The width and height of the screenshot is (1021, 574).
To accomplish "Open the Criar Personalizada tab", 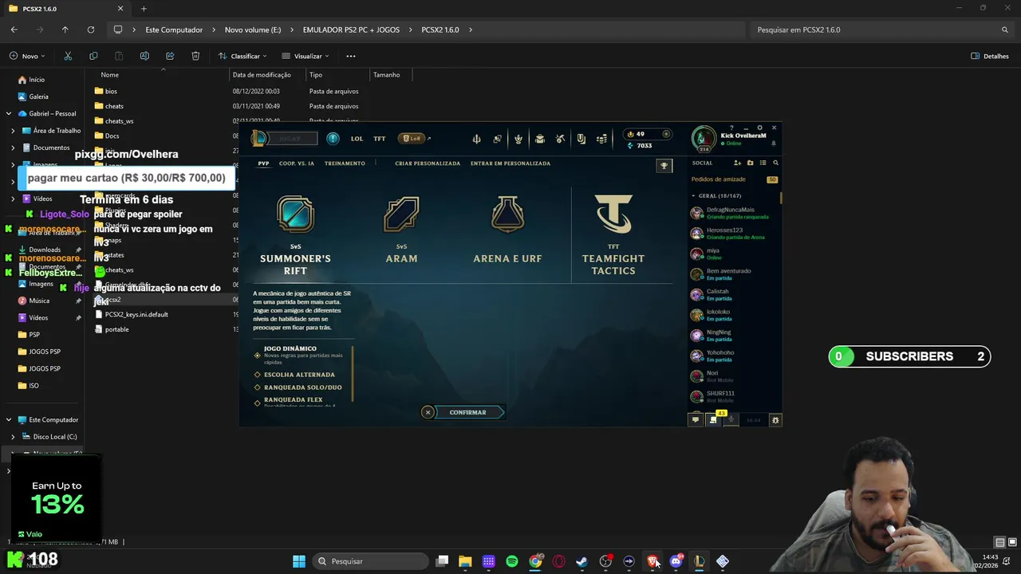I will [x=428, y=163].
